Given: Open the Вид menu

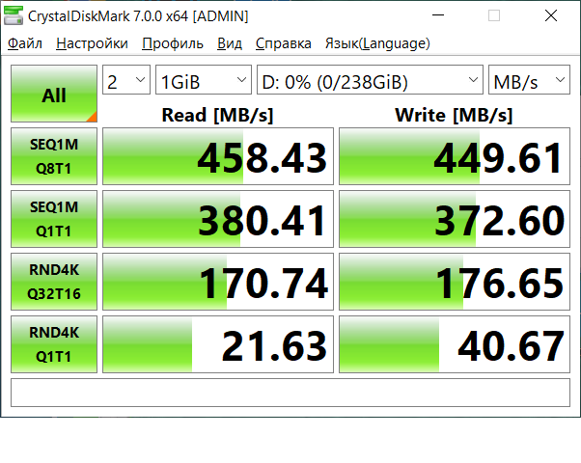Looking at the screenshot, I should click(x=230, y=43).
